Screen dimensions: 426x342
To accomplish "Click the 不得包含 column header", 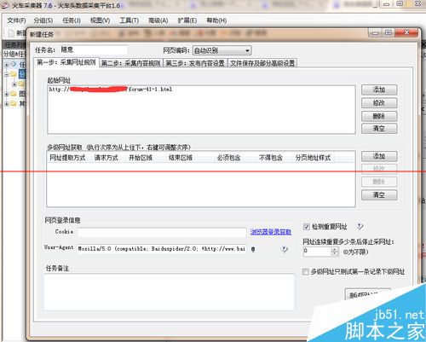I will (x=271, y=158).
